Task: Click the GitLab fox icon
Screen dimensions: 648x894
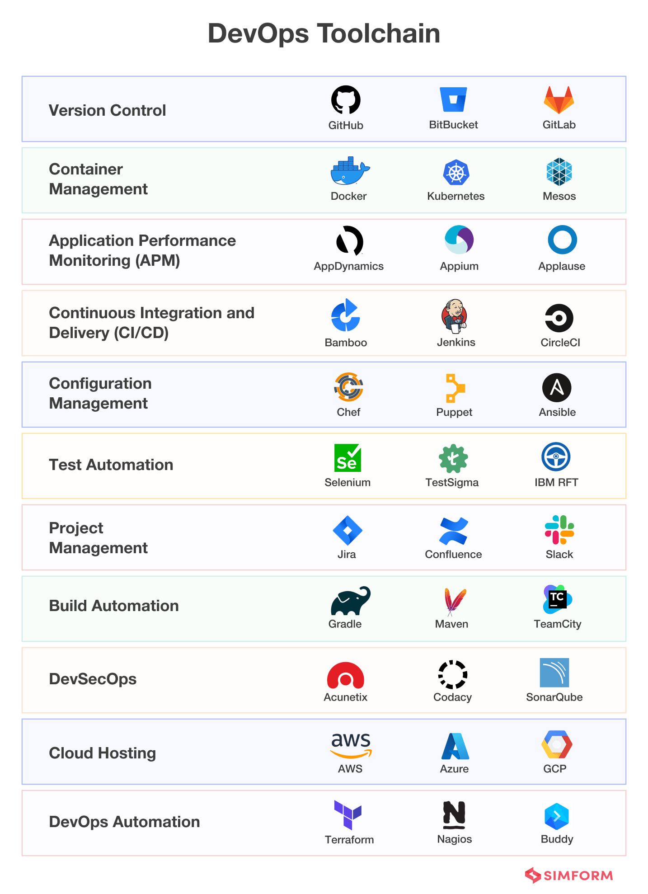Action: 559,100
